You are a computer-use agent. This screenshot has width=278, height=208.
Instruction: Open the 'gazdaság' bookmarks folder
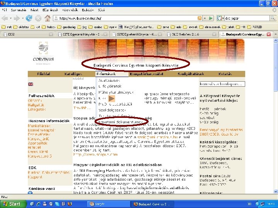point(67,27)
